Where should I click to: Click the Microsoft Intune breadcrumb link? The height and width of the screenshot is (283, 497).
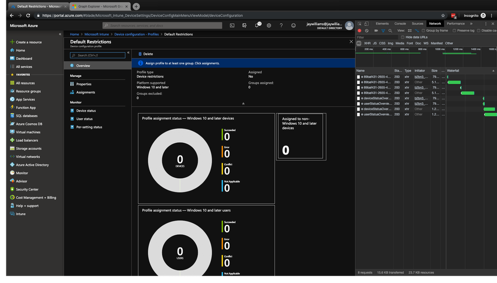pyautogui.click(x=97, y=34)
